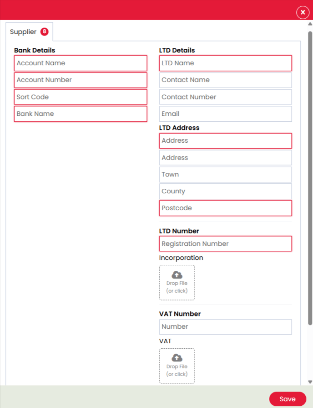
Task: Close the supplier dialog with X icon
Action: point(303,12)
